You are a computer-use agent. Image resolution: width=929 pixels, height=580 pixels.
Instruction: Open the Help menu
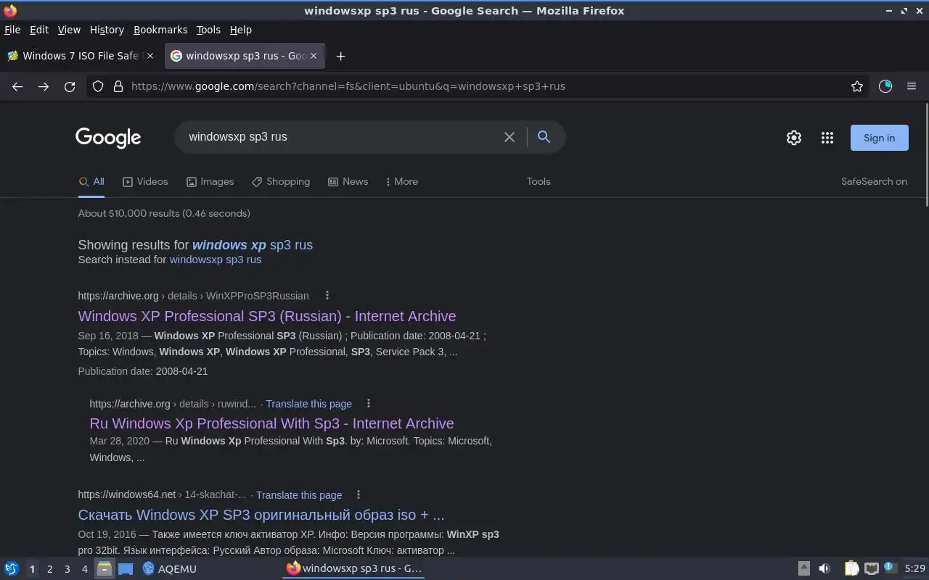(x=241, y=30)
